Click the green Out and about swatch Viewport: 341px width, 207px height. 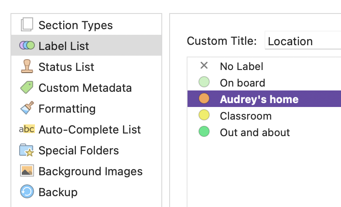pyautogui.click(x=204, y=131)
